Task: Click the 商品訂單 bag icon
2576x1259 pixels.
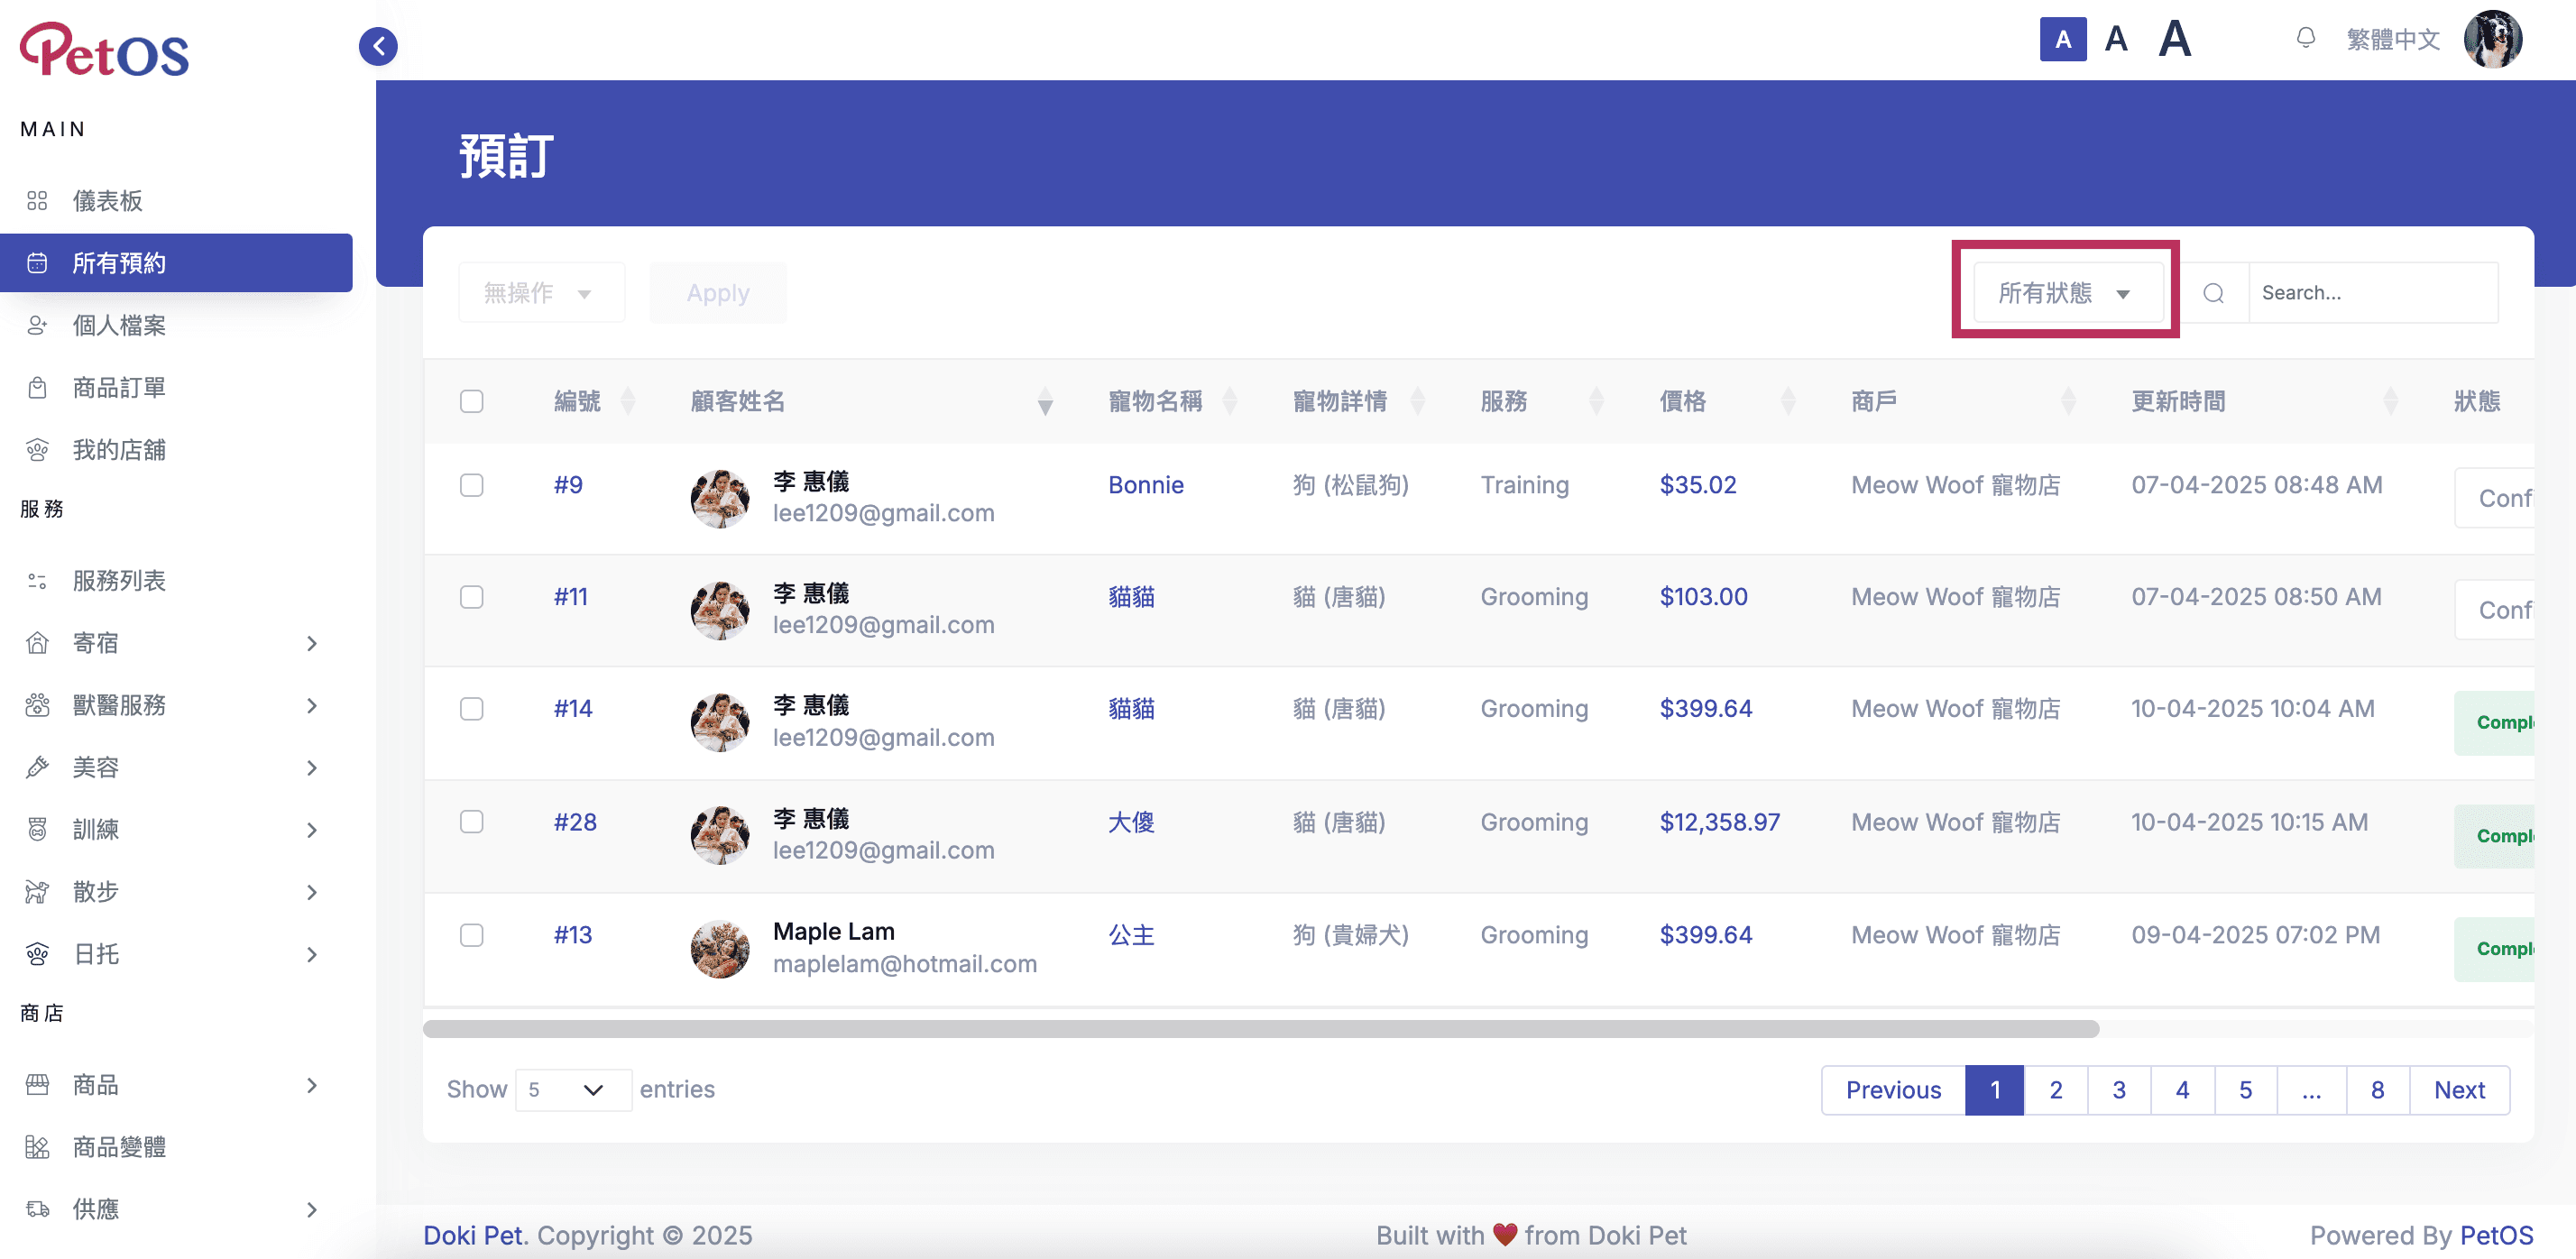Action: click(x=37, y=387)
